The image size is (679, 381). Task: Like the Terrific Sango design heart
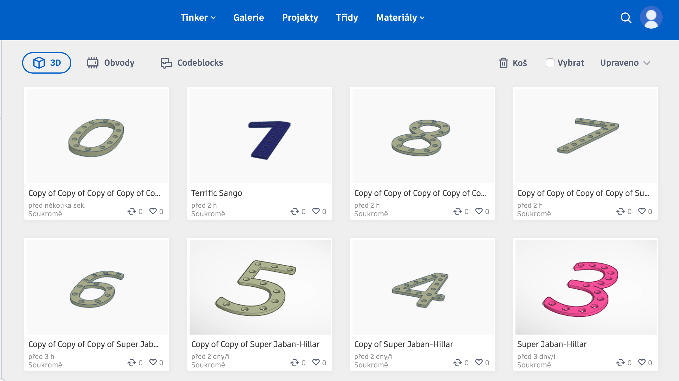pyautogui.click(x=316, y=211)
